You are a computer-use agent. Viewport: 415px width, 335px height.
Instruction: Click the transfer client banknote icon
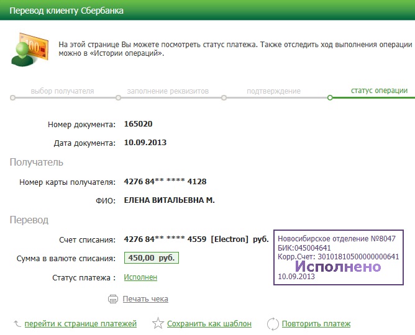[x=30, y=50]
